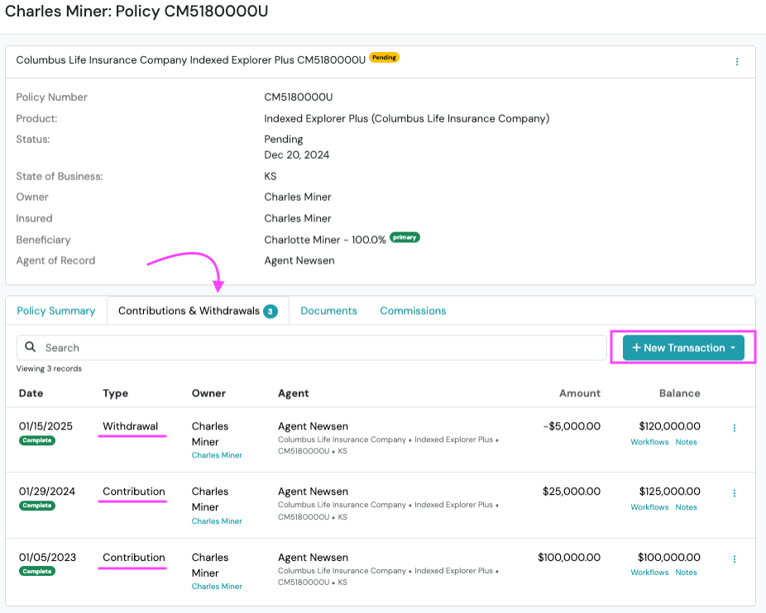Open the Documents tab
Viewport: 766px width, 613px height.
(328, 311)
